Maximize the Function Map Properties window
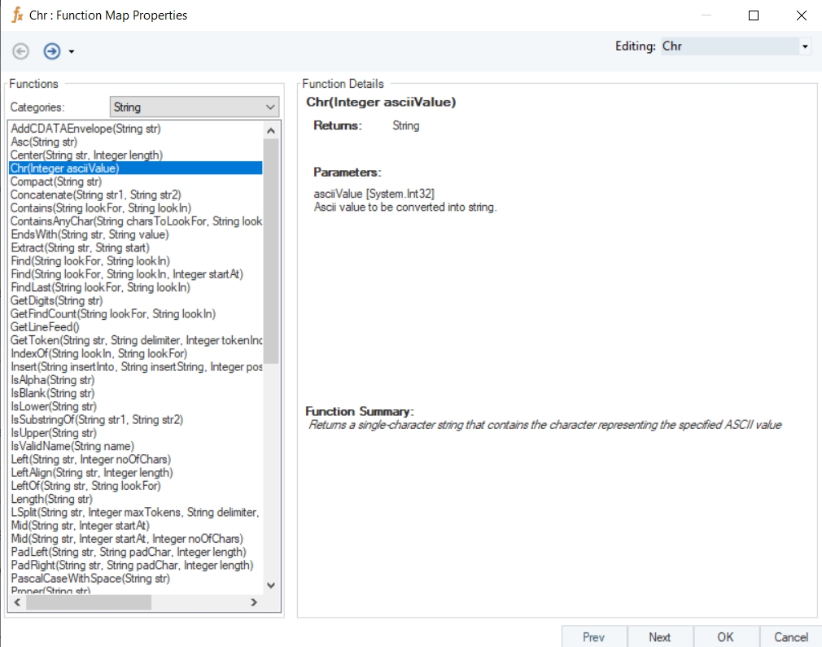The image size is (822, 647). [753, 15]
